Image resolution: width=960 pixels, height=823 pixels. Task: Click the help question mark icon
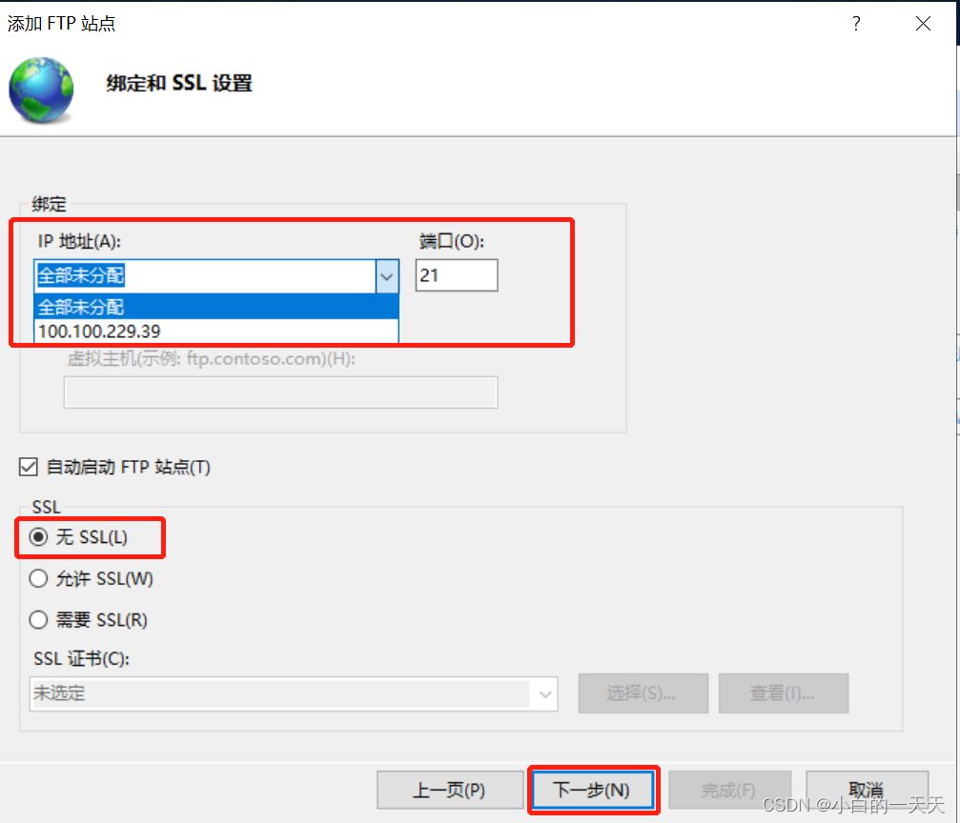856,23
